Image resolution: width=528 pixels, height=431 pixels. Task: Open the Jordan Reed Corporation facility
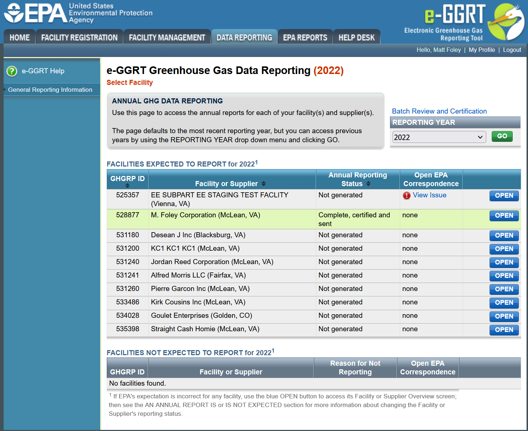tap(504, 262)
